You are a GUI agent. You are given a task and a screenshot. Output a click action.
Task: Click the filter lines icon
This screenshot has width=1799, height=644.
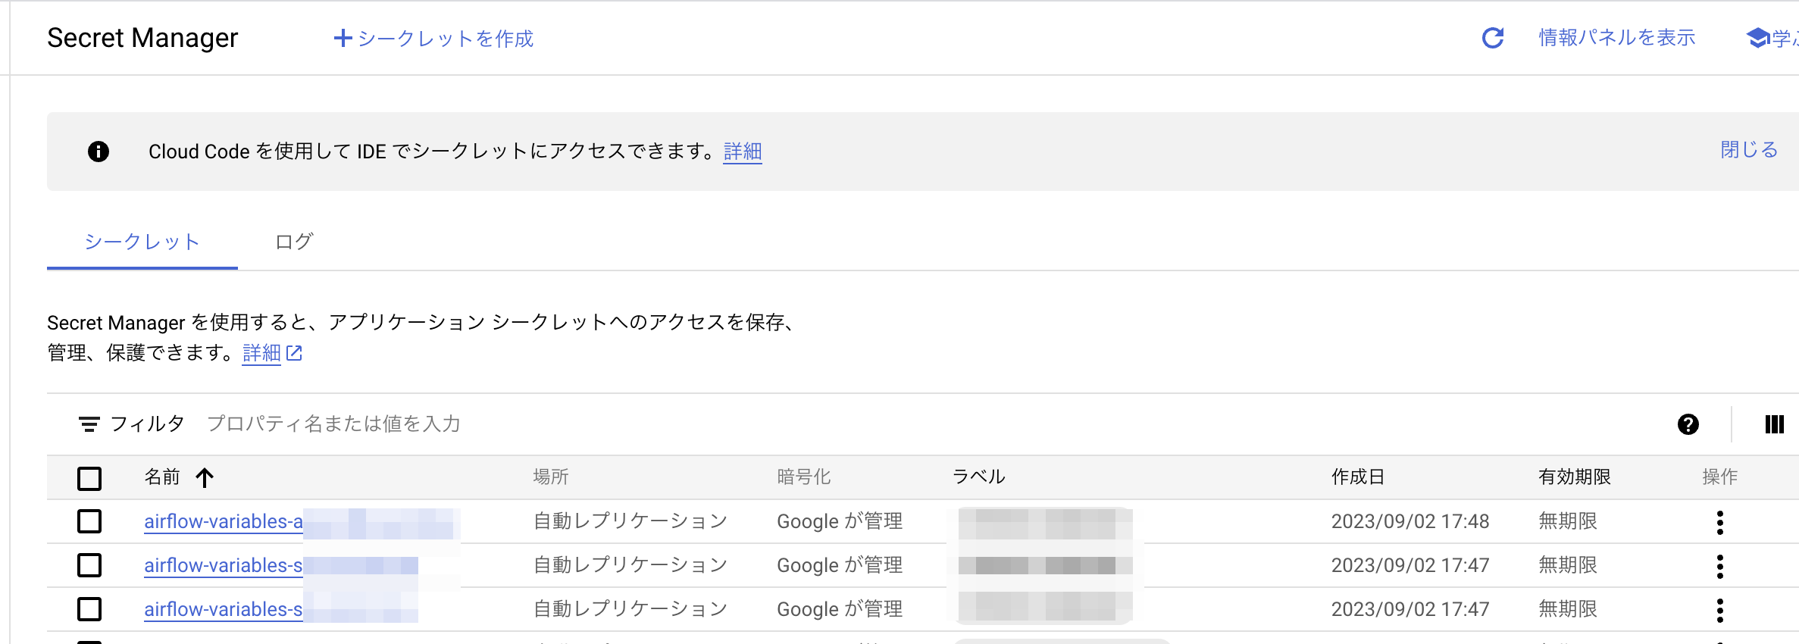89,424
